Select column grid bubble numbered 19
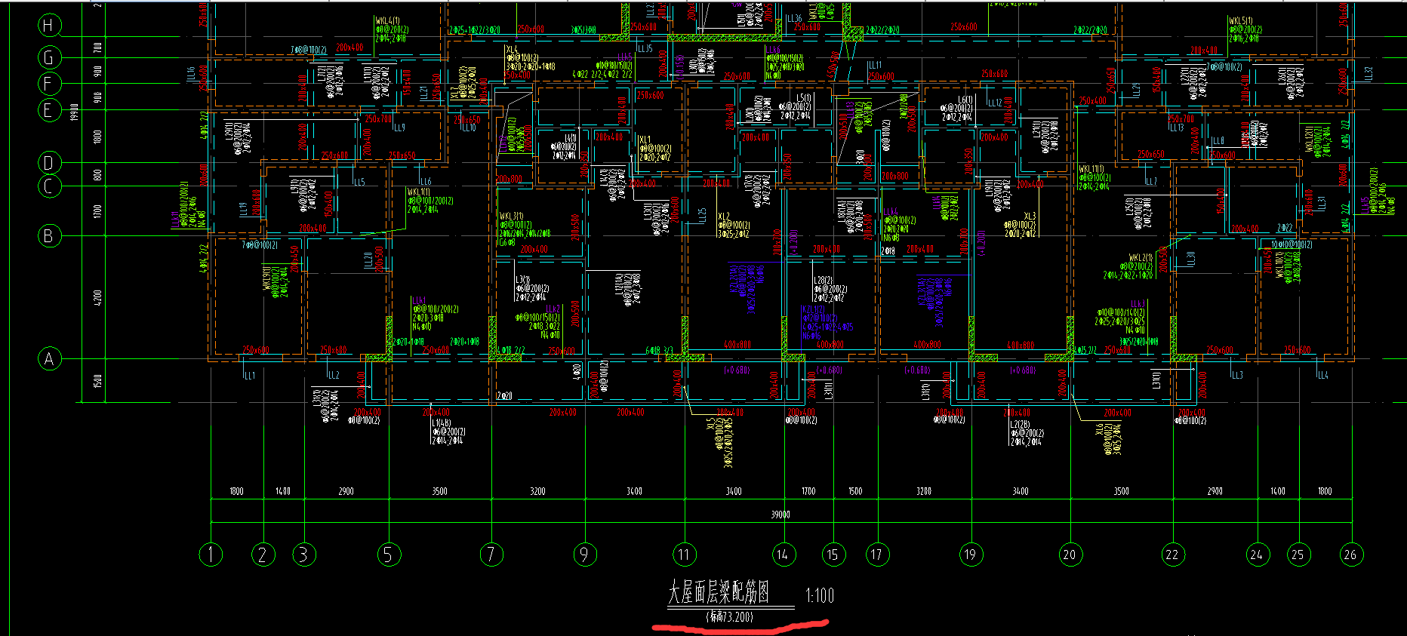This screenshot has width=1407, height=636. click(x=971, y=555)
